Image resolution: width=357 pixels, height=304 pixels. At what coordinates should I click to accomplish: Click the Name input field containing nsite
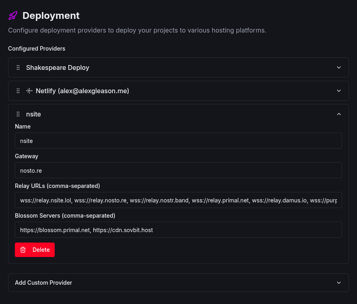pyautogui.click(x=178, y=141)
